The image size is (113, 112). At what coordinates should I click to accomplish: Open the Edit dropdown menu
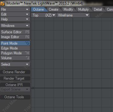point(15,14)
